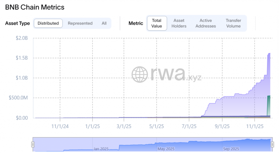Click the Metric label
279x153 pixels.
coord(136,23)
